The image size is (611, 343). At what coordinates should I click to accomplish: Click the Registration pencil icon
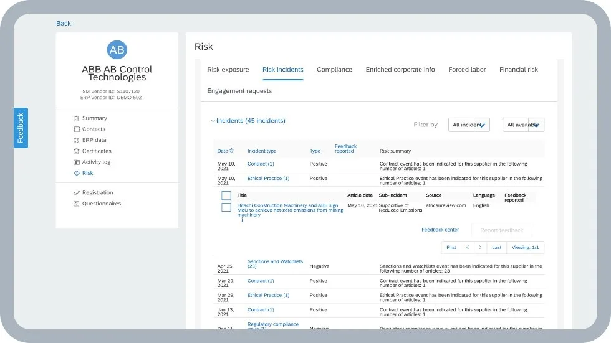click(x=76, y=192)
